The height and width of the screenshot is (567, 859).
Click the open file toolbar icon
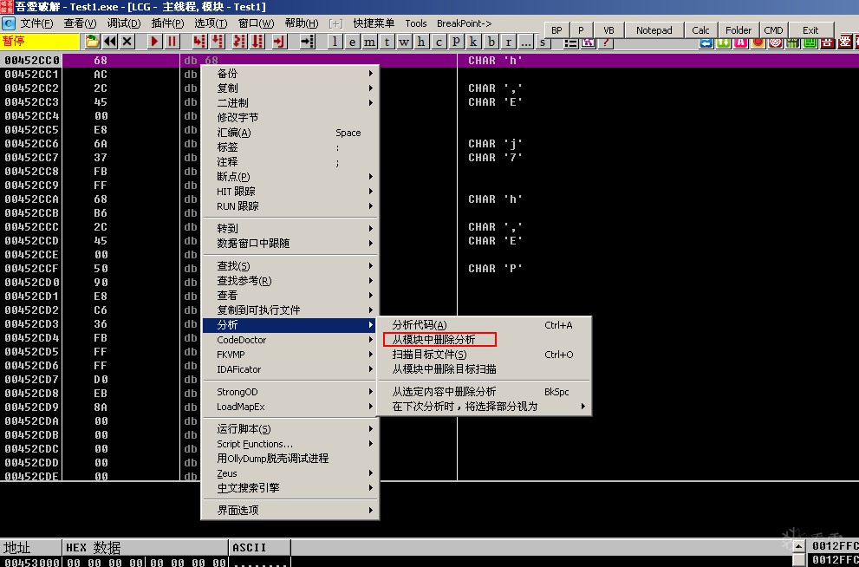pos(93,41)
